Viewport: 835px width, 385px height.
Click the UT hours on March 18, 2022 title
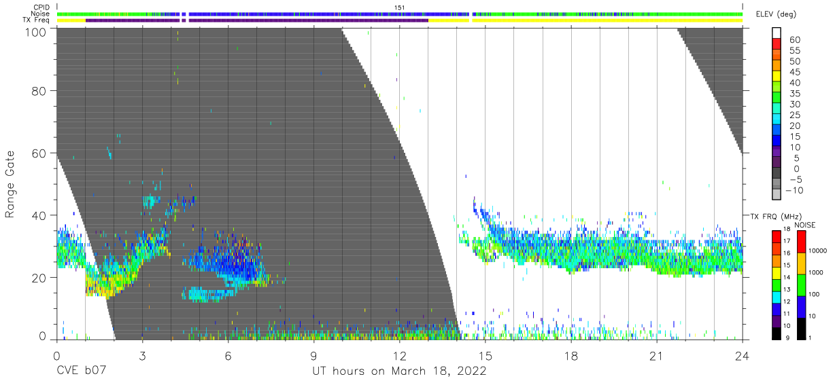coord(399,371)
